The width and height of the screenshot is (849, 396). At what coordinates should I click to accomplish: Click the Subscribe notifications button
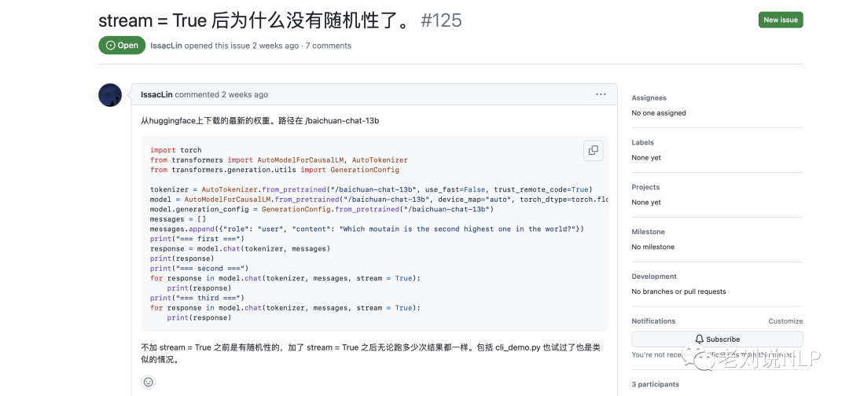coord(717,339)
